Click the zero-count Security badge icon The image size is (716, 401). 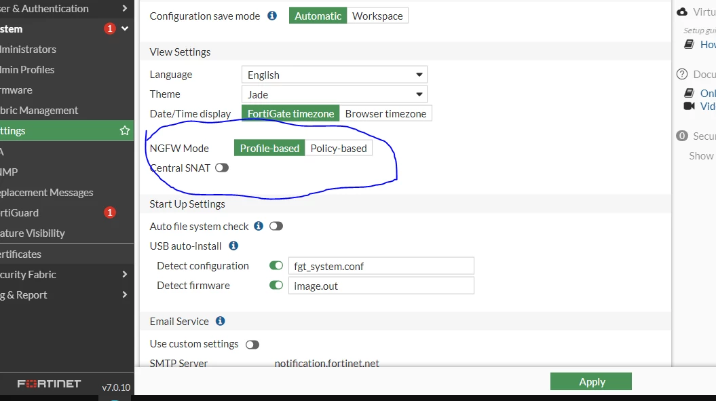682,136
